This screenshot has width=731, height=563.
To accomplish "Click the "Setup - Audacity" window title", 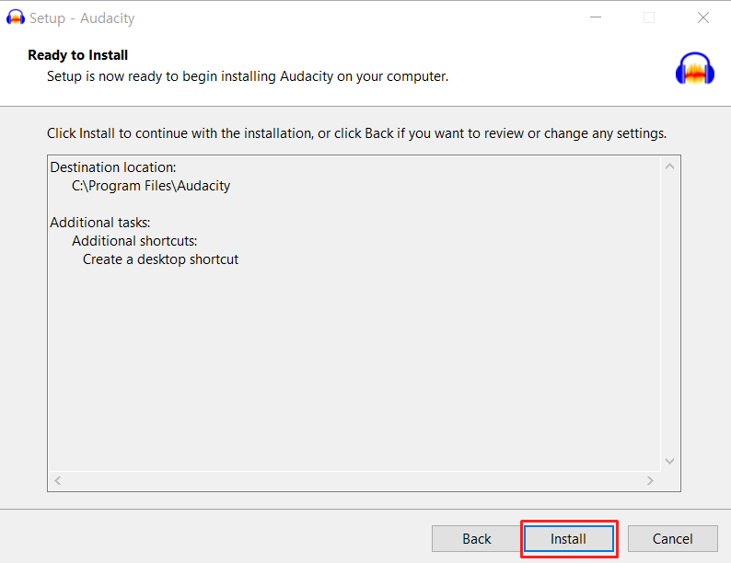I will tap(82, 18).
